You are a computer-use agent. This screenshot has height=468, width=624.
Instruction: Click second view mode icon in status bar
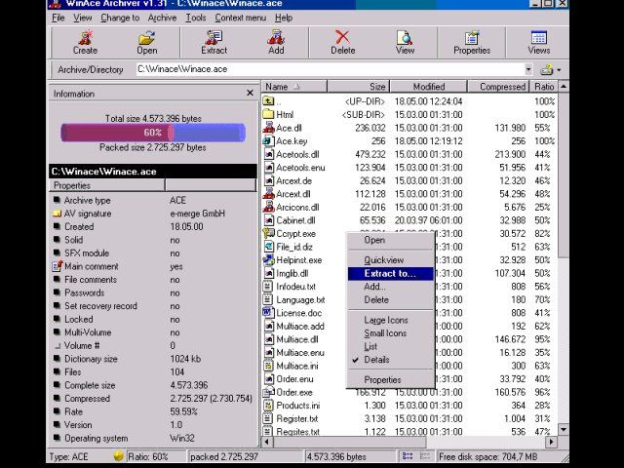(x=425, y=456)
